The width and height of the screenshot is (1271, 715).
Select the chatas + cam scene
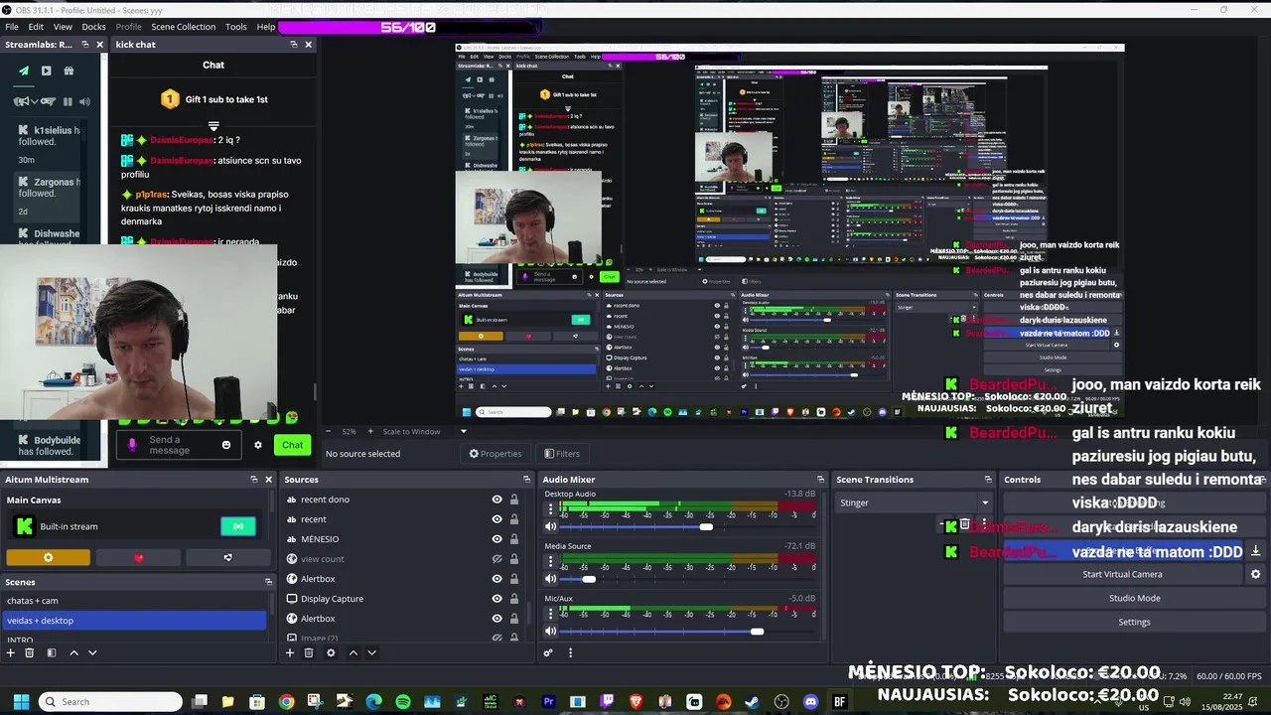[x=135, y=601]
